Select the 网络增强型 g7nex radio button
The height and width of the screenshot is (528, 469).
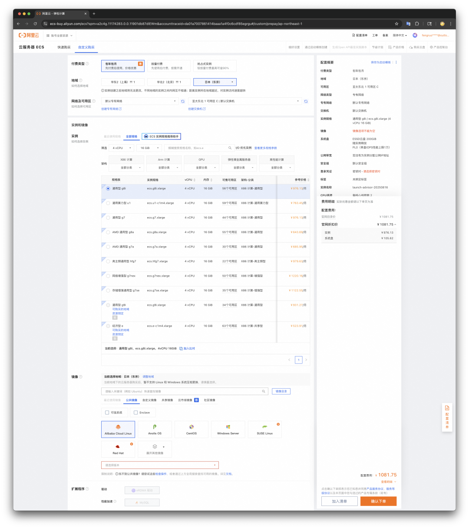point(108,276)
